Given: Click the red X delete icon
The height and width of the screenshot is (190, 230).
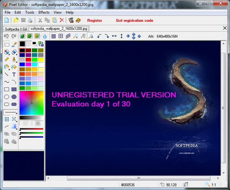Looking at the screenshot, I should coord(62,20).
